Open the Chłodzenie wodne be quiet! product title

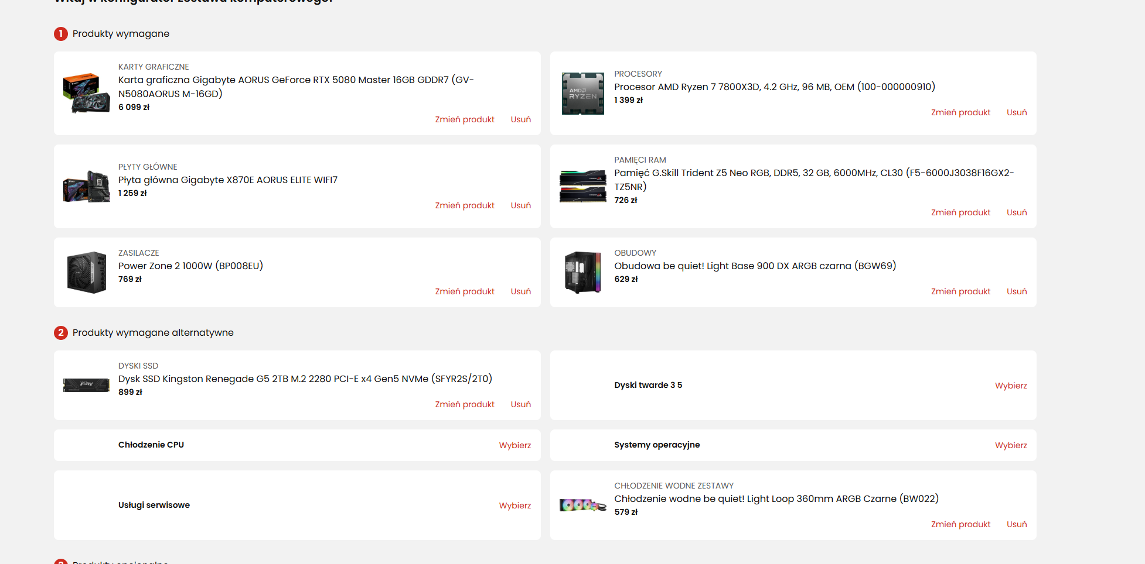(776, 498)
